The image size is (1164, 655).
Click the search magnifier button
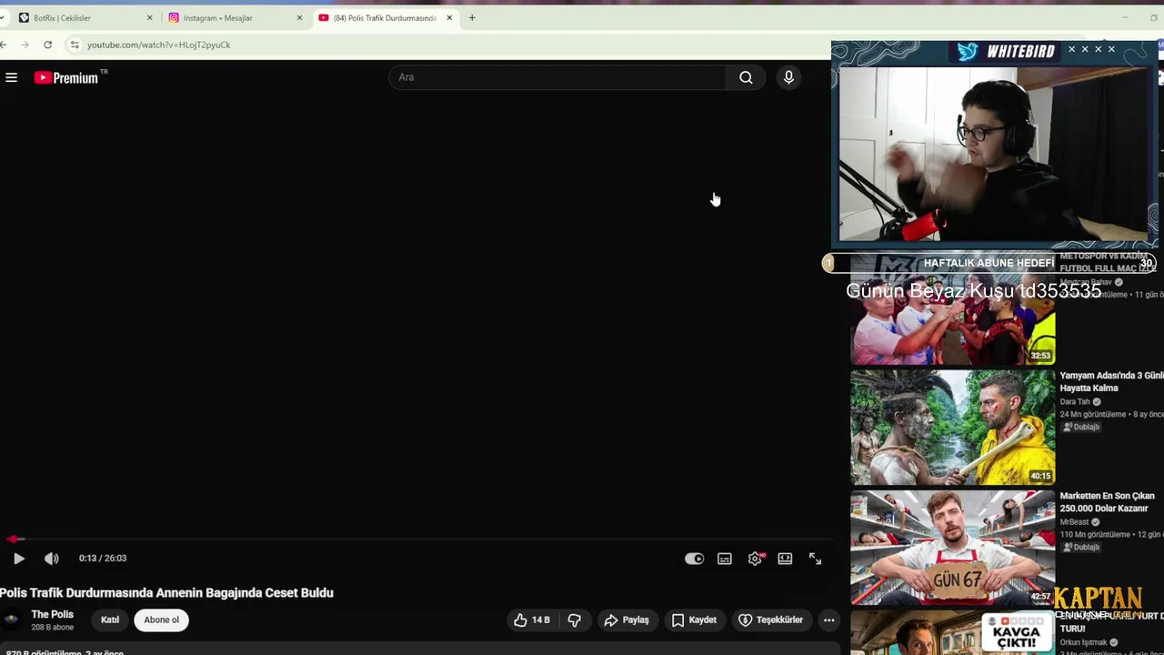[746, 77]
